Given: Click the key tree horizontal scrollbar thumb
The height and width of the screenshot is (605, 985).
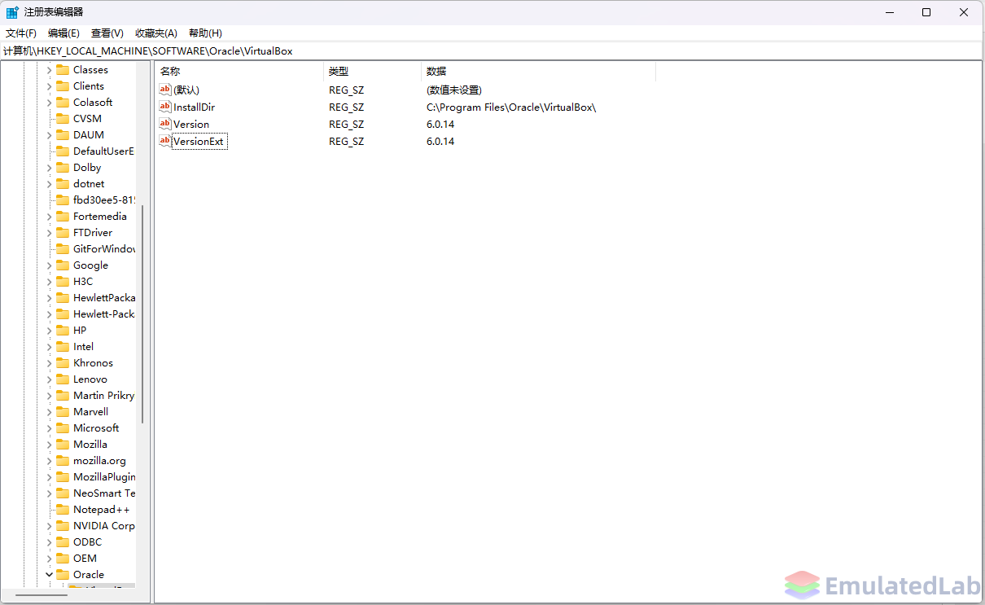Looking at the screenshot, I should coord(41,595).
